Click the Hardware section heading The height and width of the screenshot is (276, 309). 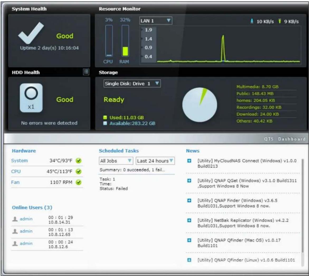pyautogui.click(x=24, y=151)
